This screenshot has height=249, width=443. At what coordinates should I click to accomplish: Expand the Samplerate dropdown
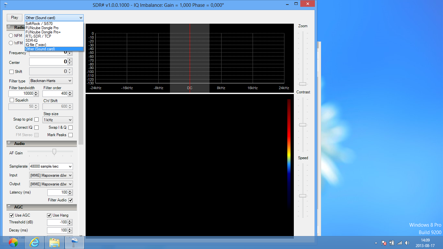pos(51,166)
